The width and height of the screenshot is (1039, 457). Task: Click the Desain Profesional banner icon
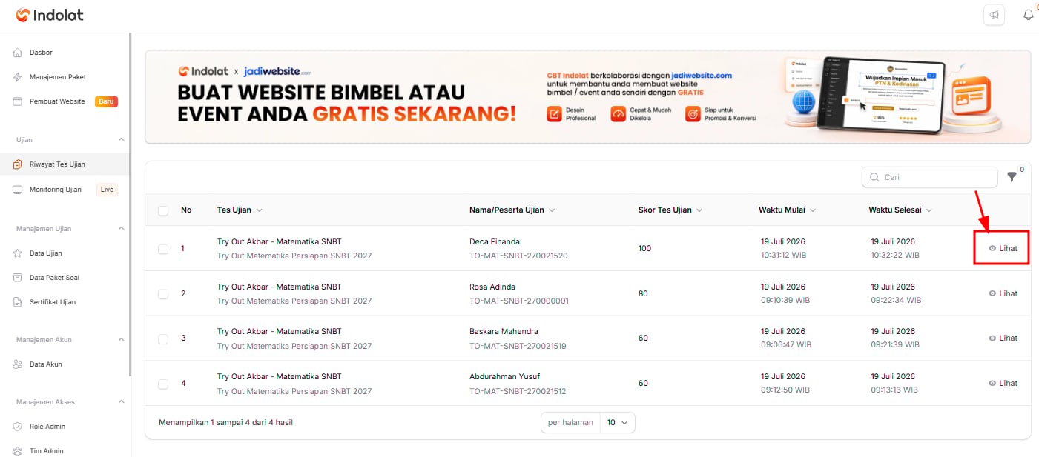point(554,114)
